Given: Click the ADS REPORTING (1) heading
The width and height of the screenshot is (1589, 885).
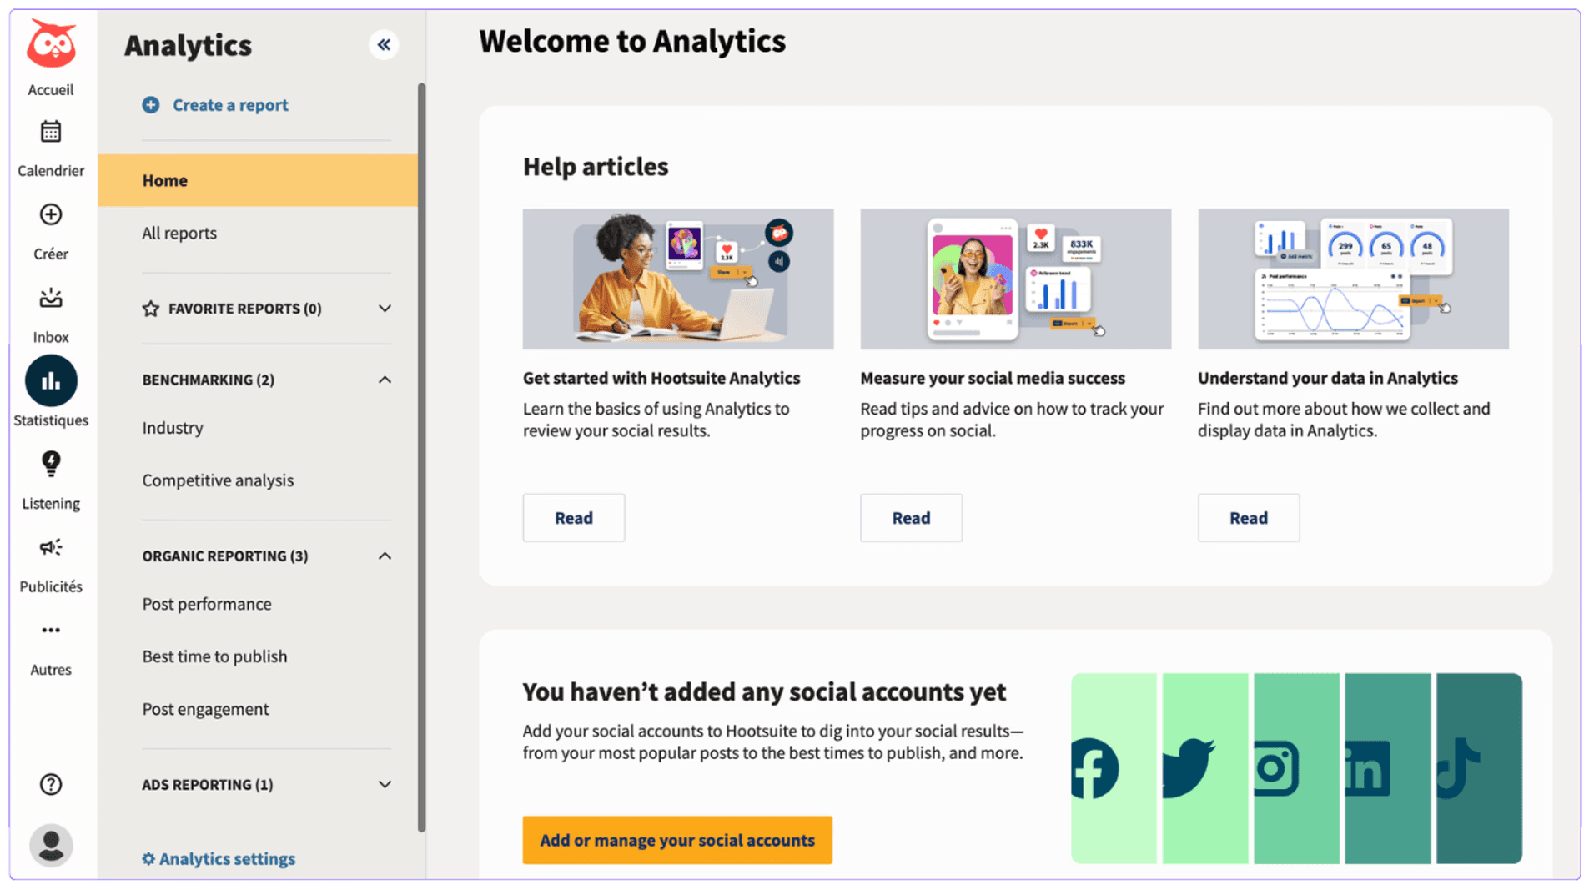Looking at the screenshot, I should click(208, 784).
